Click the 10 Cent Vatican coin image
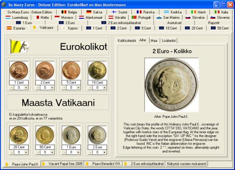This screenshot has width=235, height=170. [97, 70]
